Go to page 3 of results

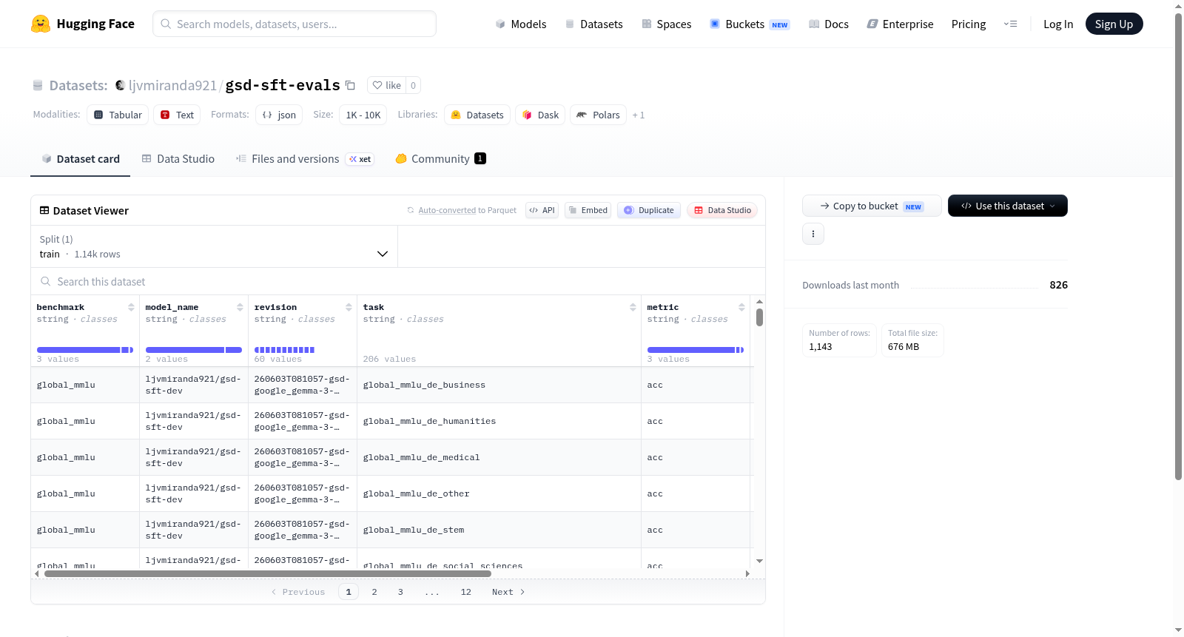(x=400, y=592)
